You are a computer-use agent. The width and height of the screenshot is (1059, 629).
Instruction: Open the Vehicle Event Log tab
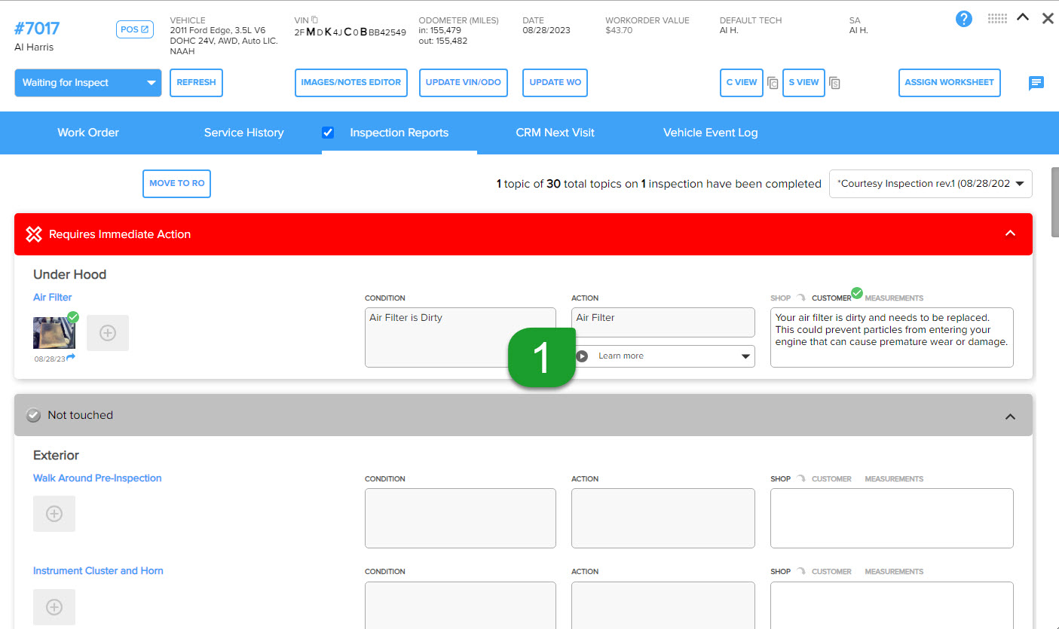tap(709, 133)
